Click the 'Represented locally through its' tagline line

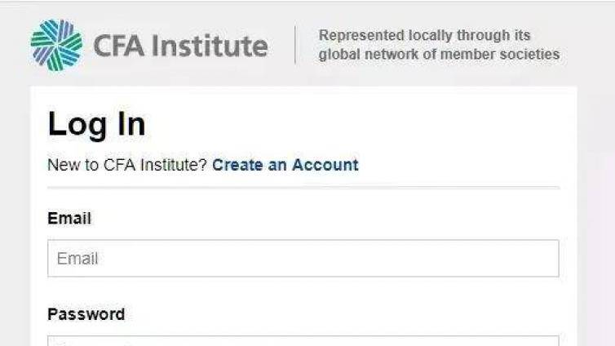click(424, 35)
